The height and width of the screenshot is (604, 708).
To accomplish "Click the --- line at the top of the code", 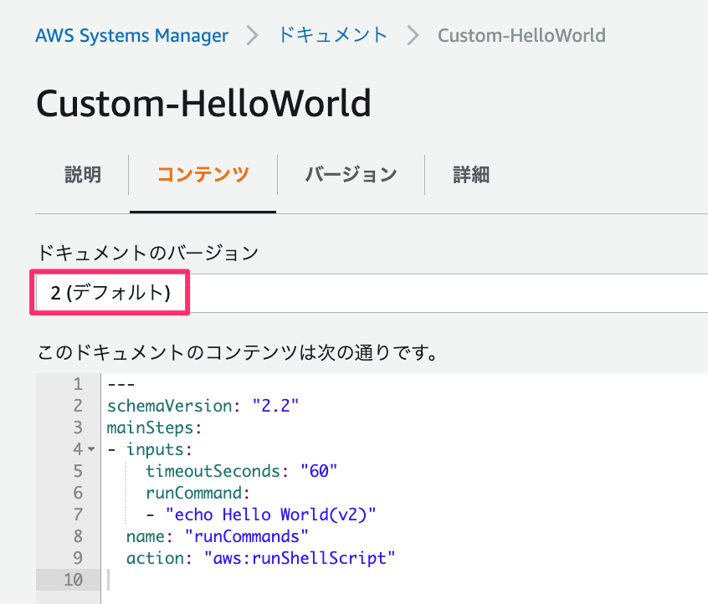I will pos(121,384).
